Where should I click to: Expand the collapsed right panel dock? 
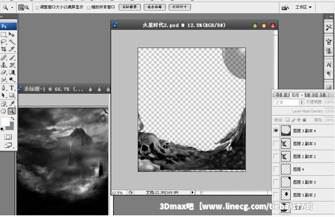(x=331, y=17)
